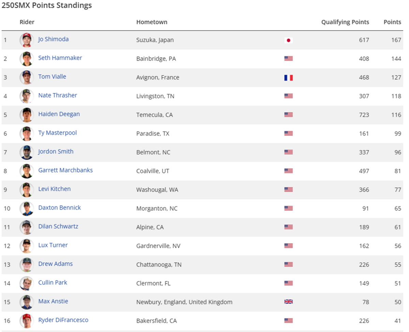
Task: Click the France flag icon
Action: tap(288, 77)
